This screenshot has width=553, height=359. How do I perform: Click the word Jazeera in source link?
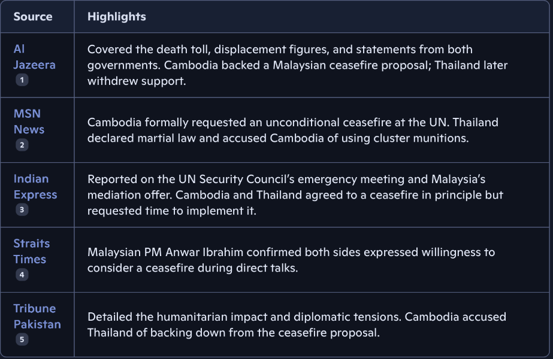tap(34, 65)
